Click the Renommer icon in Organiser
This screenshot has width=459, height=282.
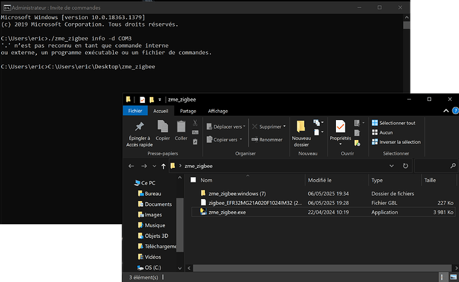pyautogui.click(x=255, y=139)
